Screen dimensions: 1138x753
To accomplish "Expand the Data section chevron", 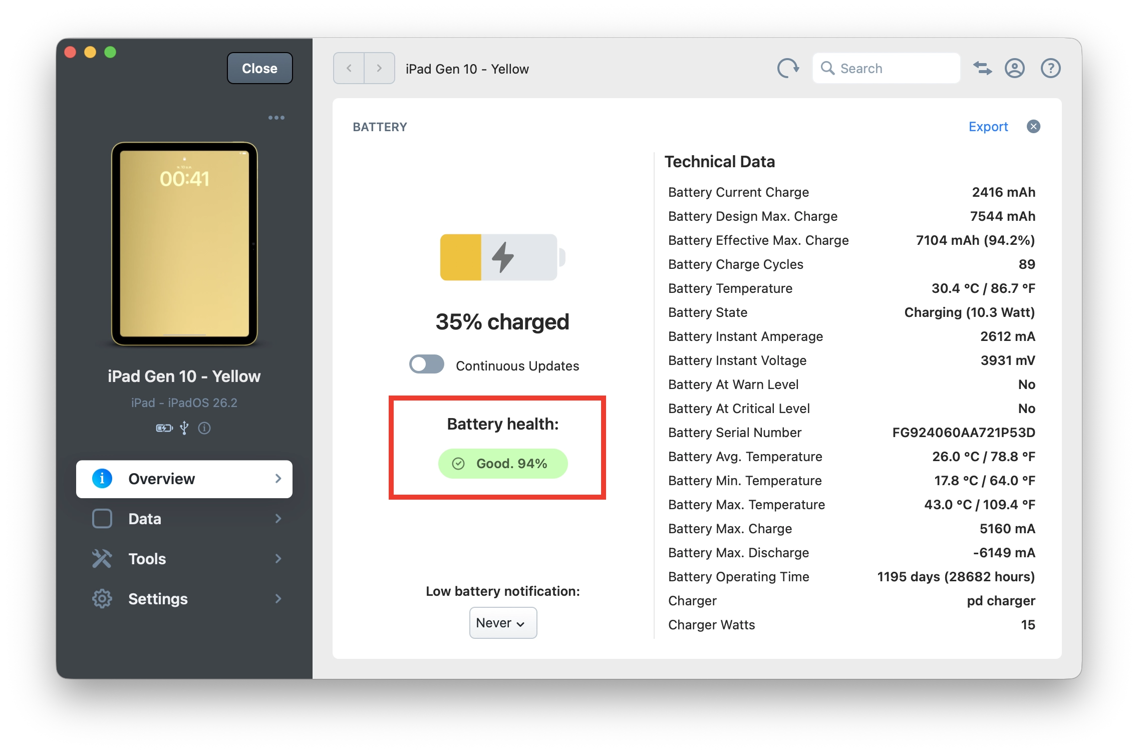I will (278, 519).
